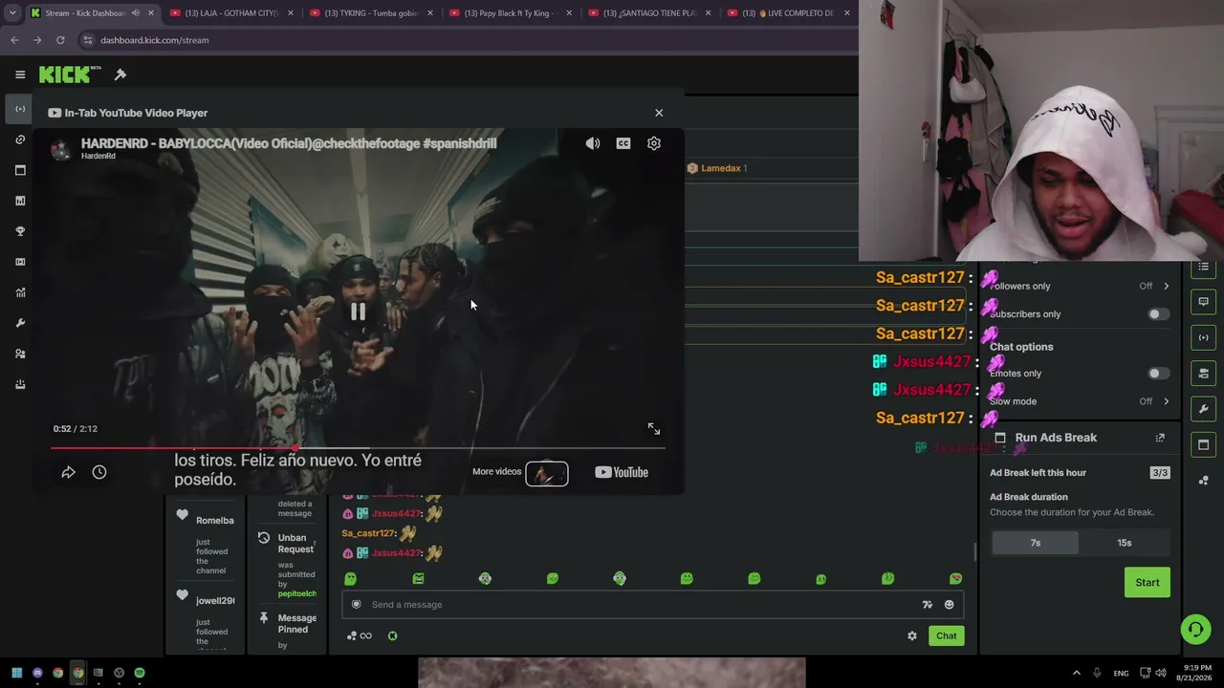1224x688 pixels.
Task: Open Spotify from the taskbar
Action: 140,673
